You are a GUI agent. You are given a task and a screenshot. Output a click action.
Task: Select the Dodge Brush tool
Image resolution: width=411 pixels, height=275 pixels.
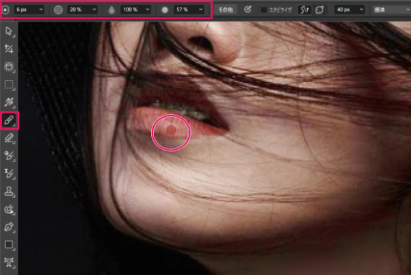(9, 156)
